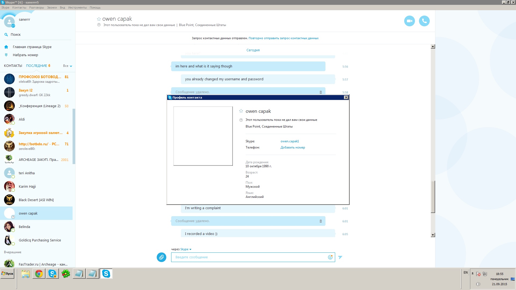Viewport: 516px width, 290px height.
Task: Open Skype home page icon
Action: (6, 47)
